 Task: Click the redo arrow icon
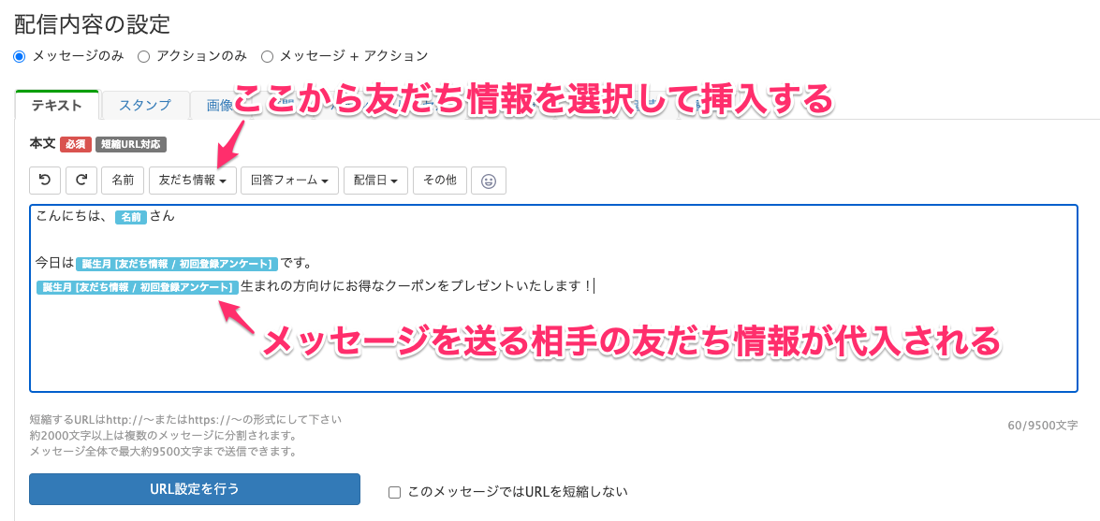click(x=81, y=181)
